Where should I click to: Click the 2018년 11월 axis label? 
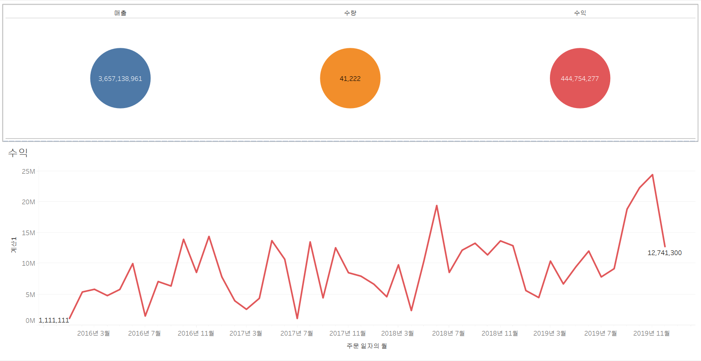click(x=499, y=333)
